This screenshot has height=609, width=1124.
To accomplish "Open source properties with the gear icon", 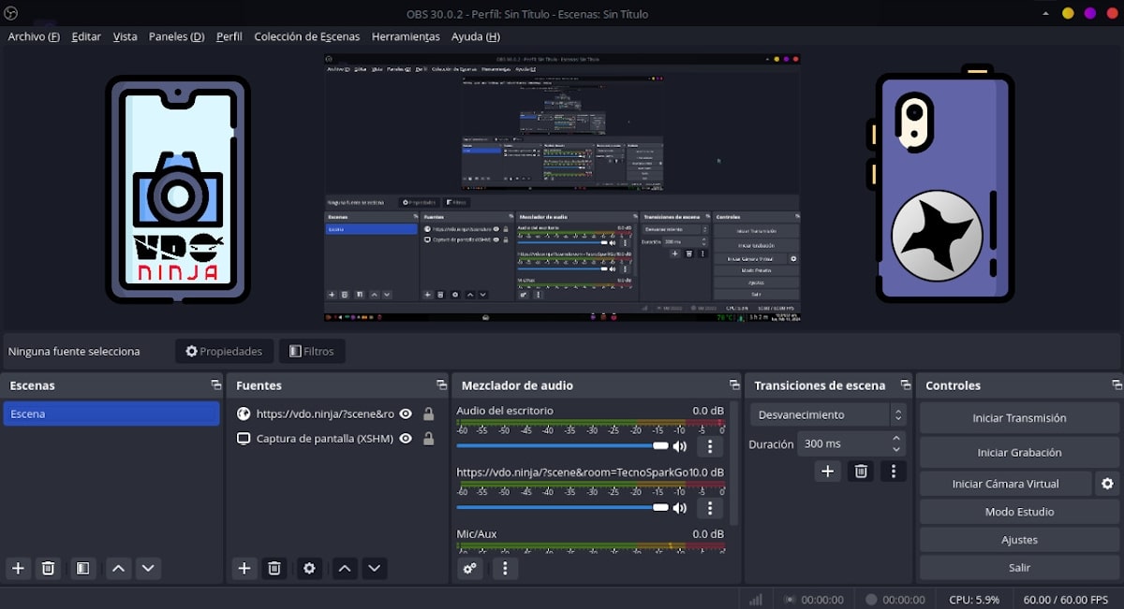I will click(309, 568).
